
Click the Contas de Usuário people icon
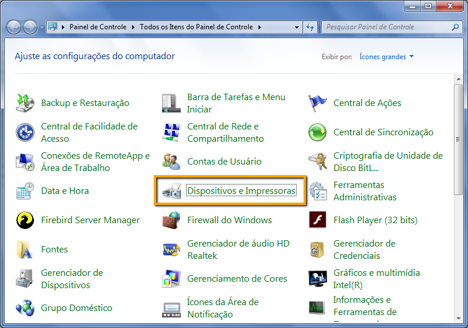(x=171, y=162)
